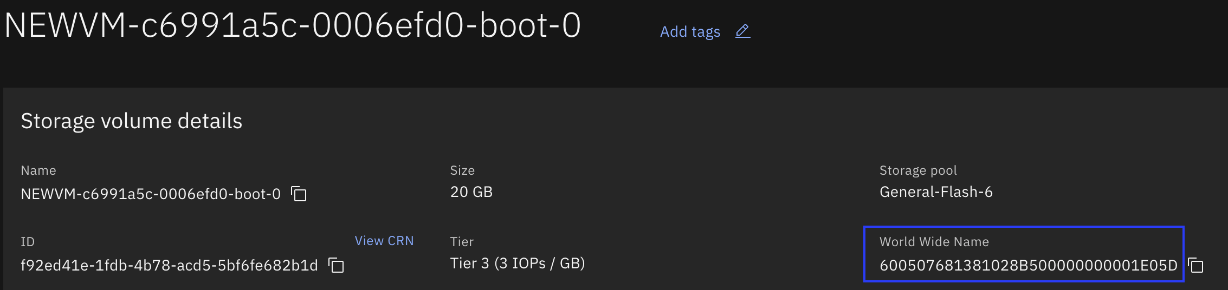This screenshot has height=290, width=1228.
Task: Copy the World Wide Name value
Action: click(x=1195, y=265)
